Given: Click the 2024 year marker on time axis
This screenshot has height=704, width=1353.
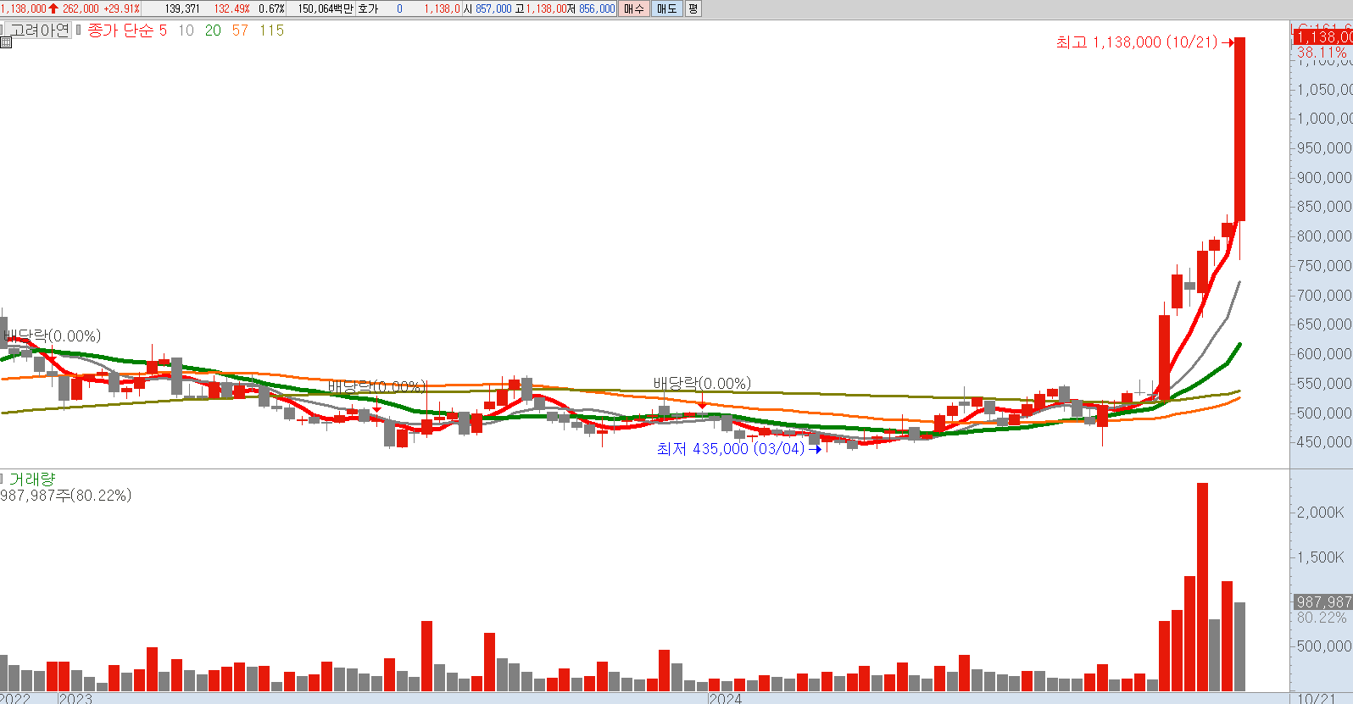Looking at the screenshot, I should click(725, 698).
